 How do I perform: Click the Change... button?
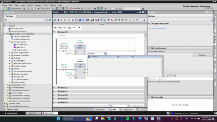(203, 55)
